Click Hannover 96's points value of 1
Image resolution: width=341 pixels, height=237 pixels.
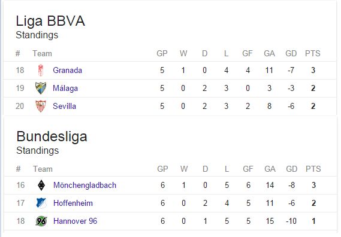tap(313, 221)
